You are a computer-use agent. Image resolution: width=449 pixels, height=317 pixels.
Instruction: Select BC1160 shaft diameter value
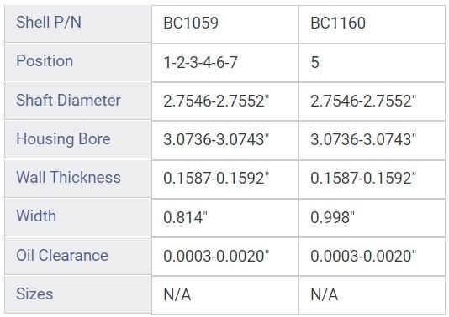[x=372, y=101]
